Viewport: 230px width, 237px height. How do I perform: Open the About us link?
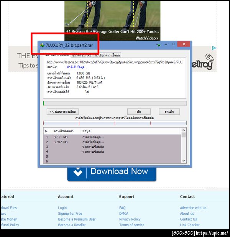pos(187,214)
